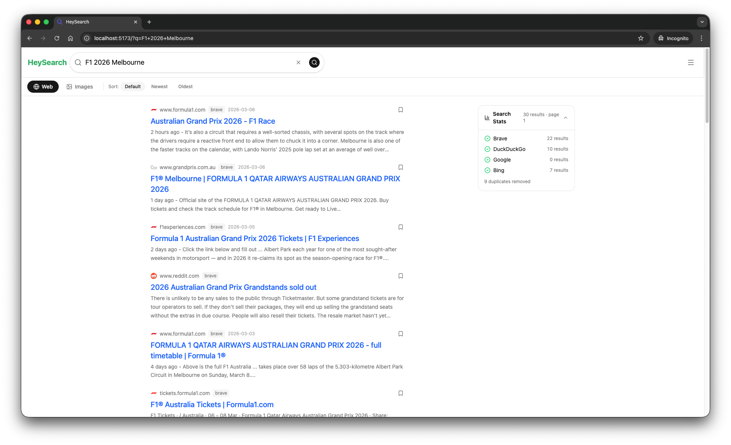Sort results by Default
The width and height of the screenshot is (731, 445).
click(x=133, y=87)
